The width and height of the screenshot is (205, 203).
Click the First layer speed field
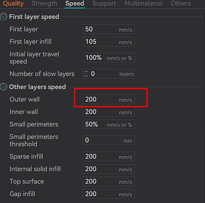tap(108, 29)
